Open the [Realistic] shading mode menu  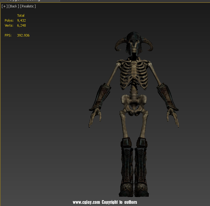[28, 6]
